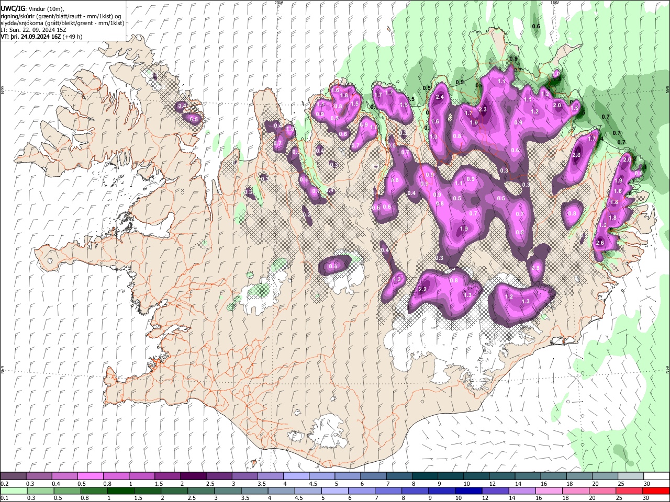The height and width of the screenshot is (502, 670).
Task: Pick lavender snow swatch between 4 and 4.5
Action: [296, 476]
